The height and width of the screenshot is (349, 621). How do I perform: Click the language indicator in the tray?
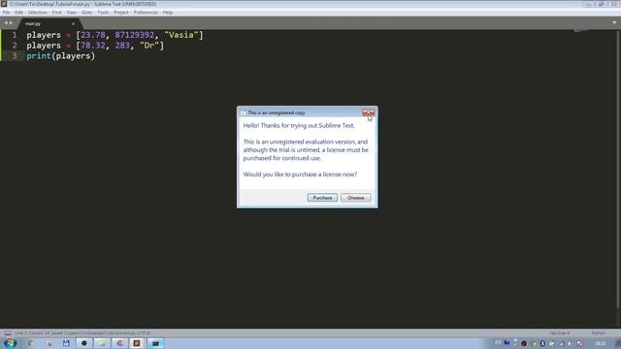498,343
